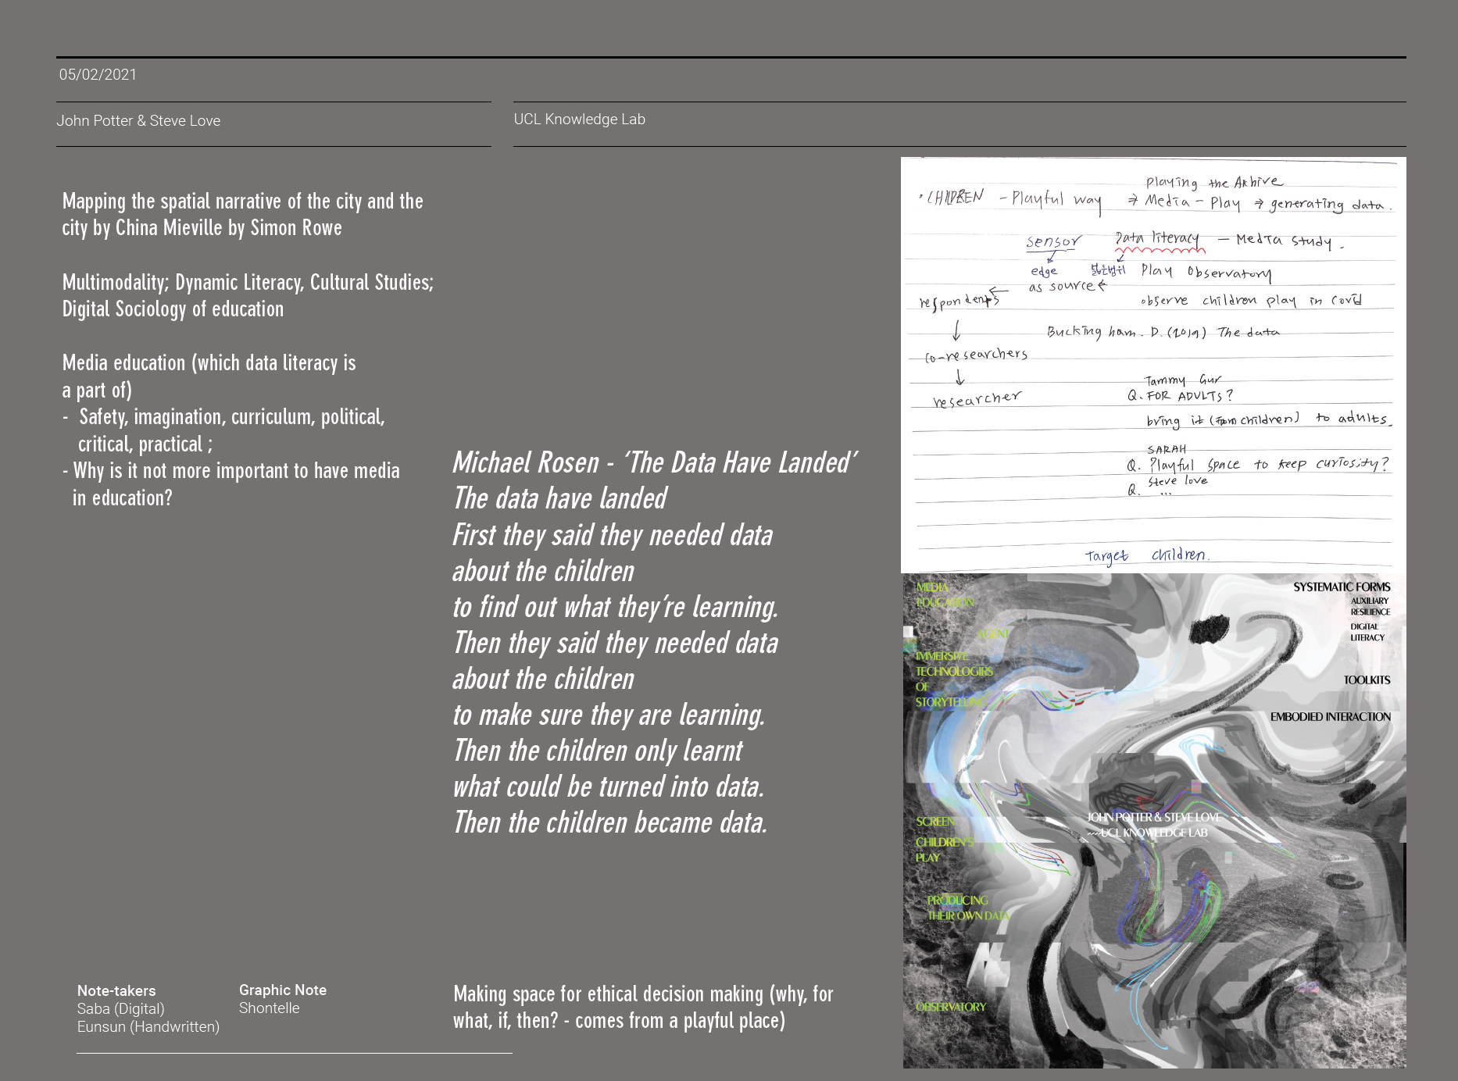This screenshot has height=1081, width=1458.
Task: Click 'to make sure they are learning.' line
Action: pyautogui.click(x=609, y=715)
